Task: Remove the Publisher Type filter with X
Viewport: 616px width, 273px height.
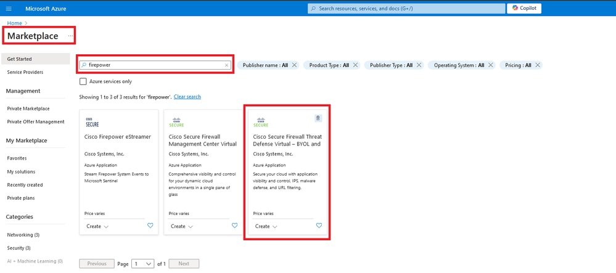Action: click(x=419, y=65)
